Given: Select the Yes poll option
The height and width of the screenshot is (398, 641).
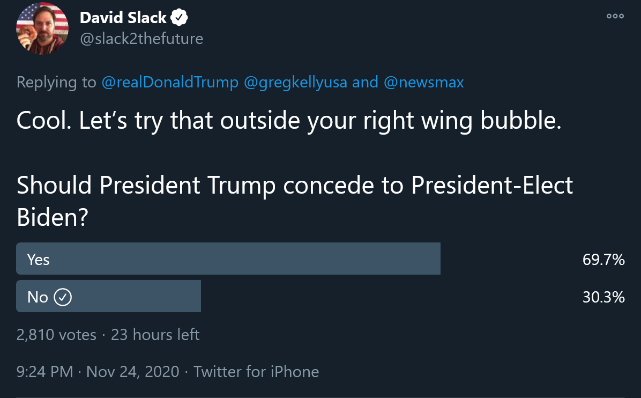Looking at the screenshot, I should click(228, 259).
